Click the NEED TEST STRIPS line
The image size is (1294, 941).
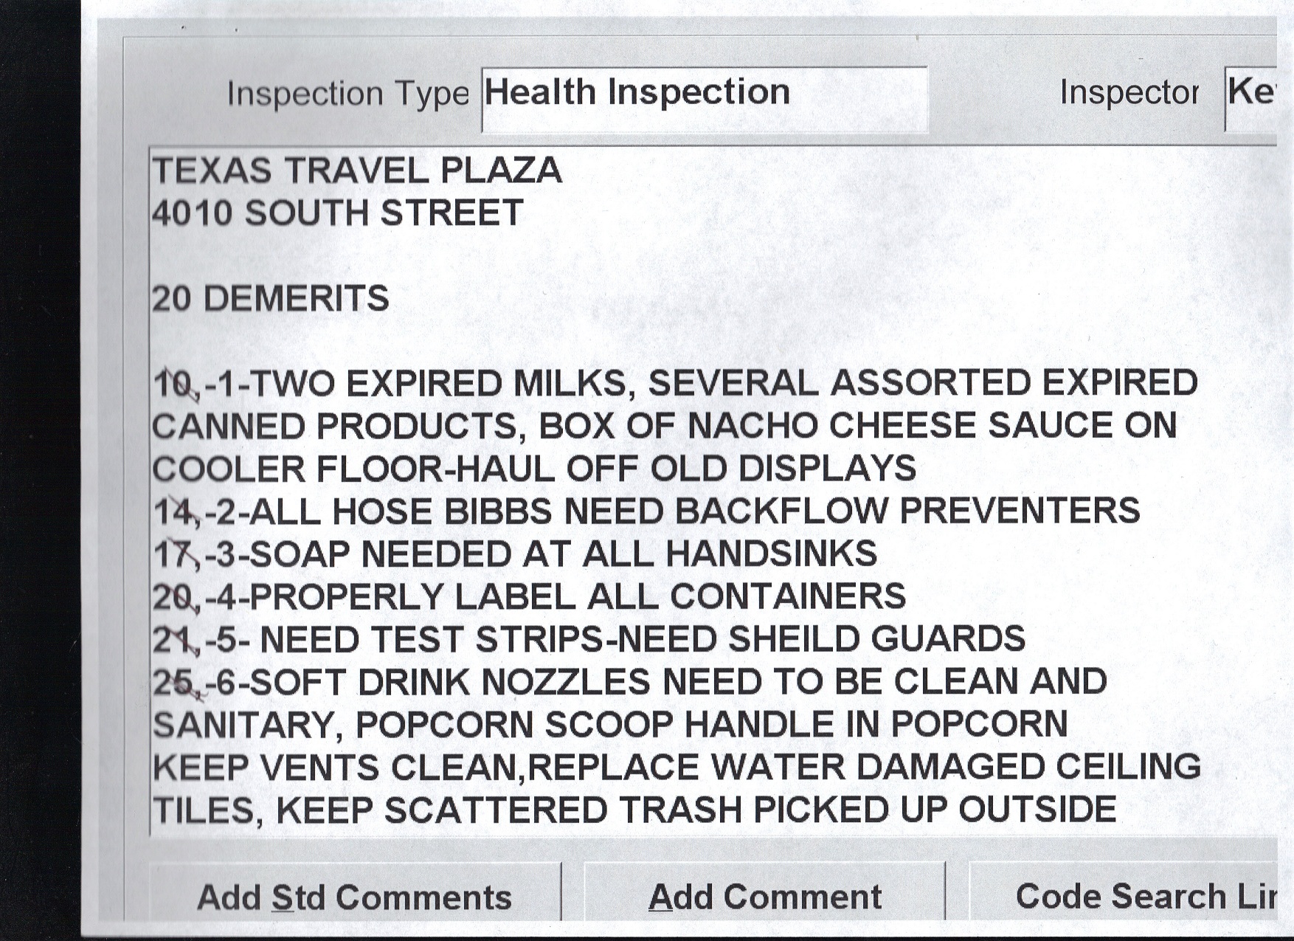[x=589, y=639]
